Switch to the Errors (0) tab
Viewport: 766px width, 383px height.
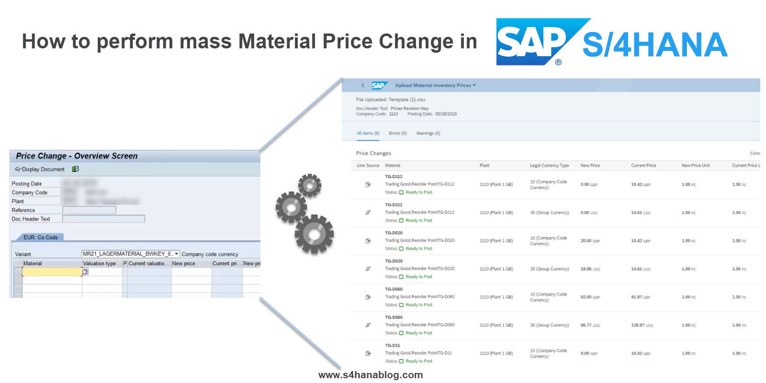tap(398, 134)
